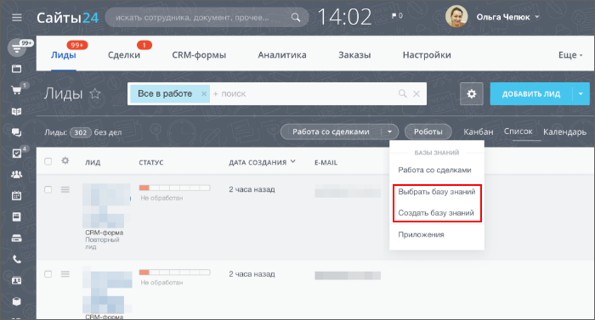The image size is (595, 320).
Task: Click the Роботы button
Action: 428,132
